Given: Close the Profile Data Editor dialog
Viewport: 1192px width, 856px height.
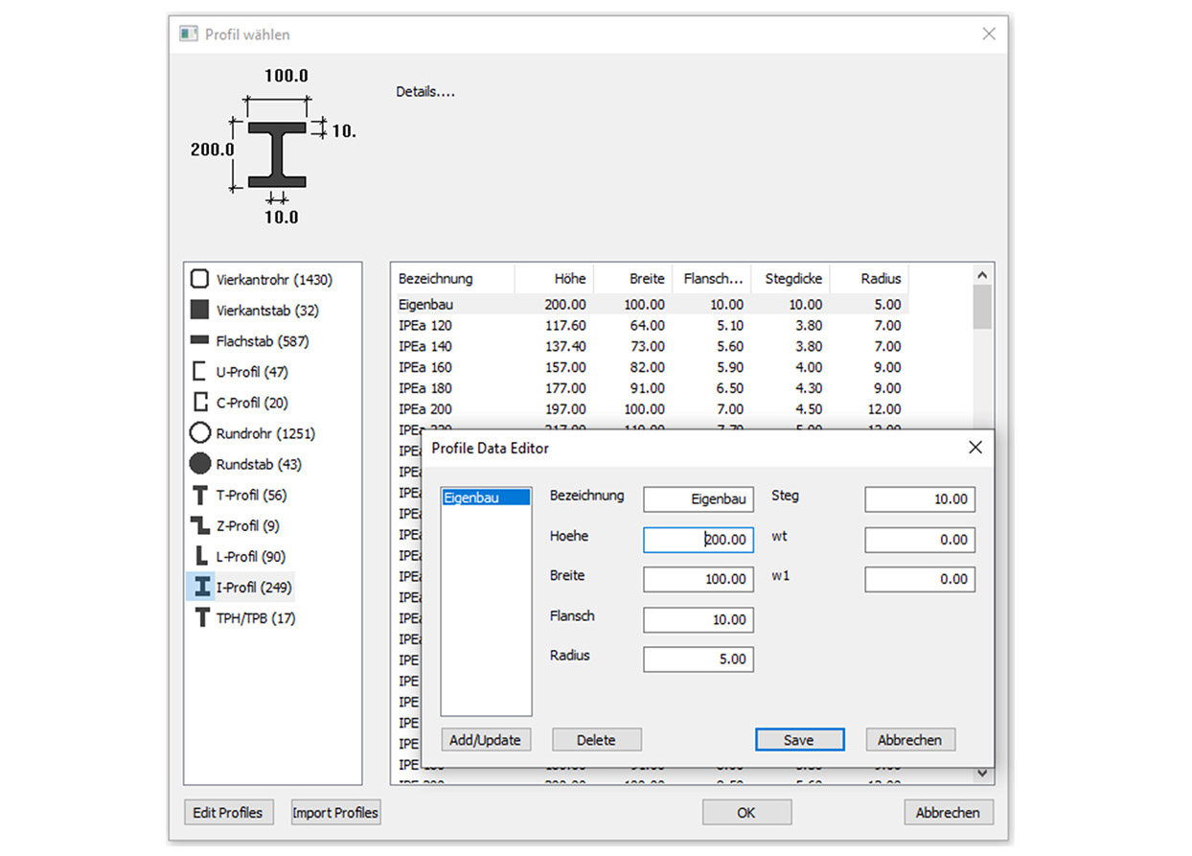Looking at the screenshot, I should point(975,448).
